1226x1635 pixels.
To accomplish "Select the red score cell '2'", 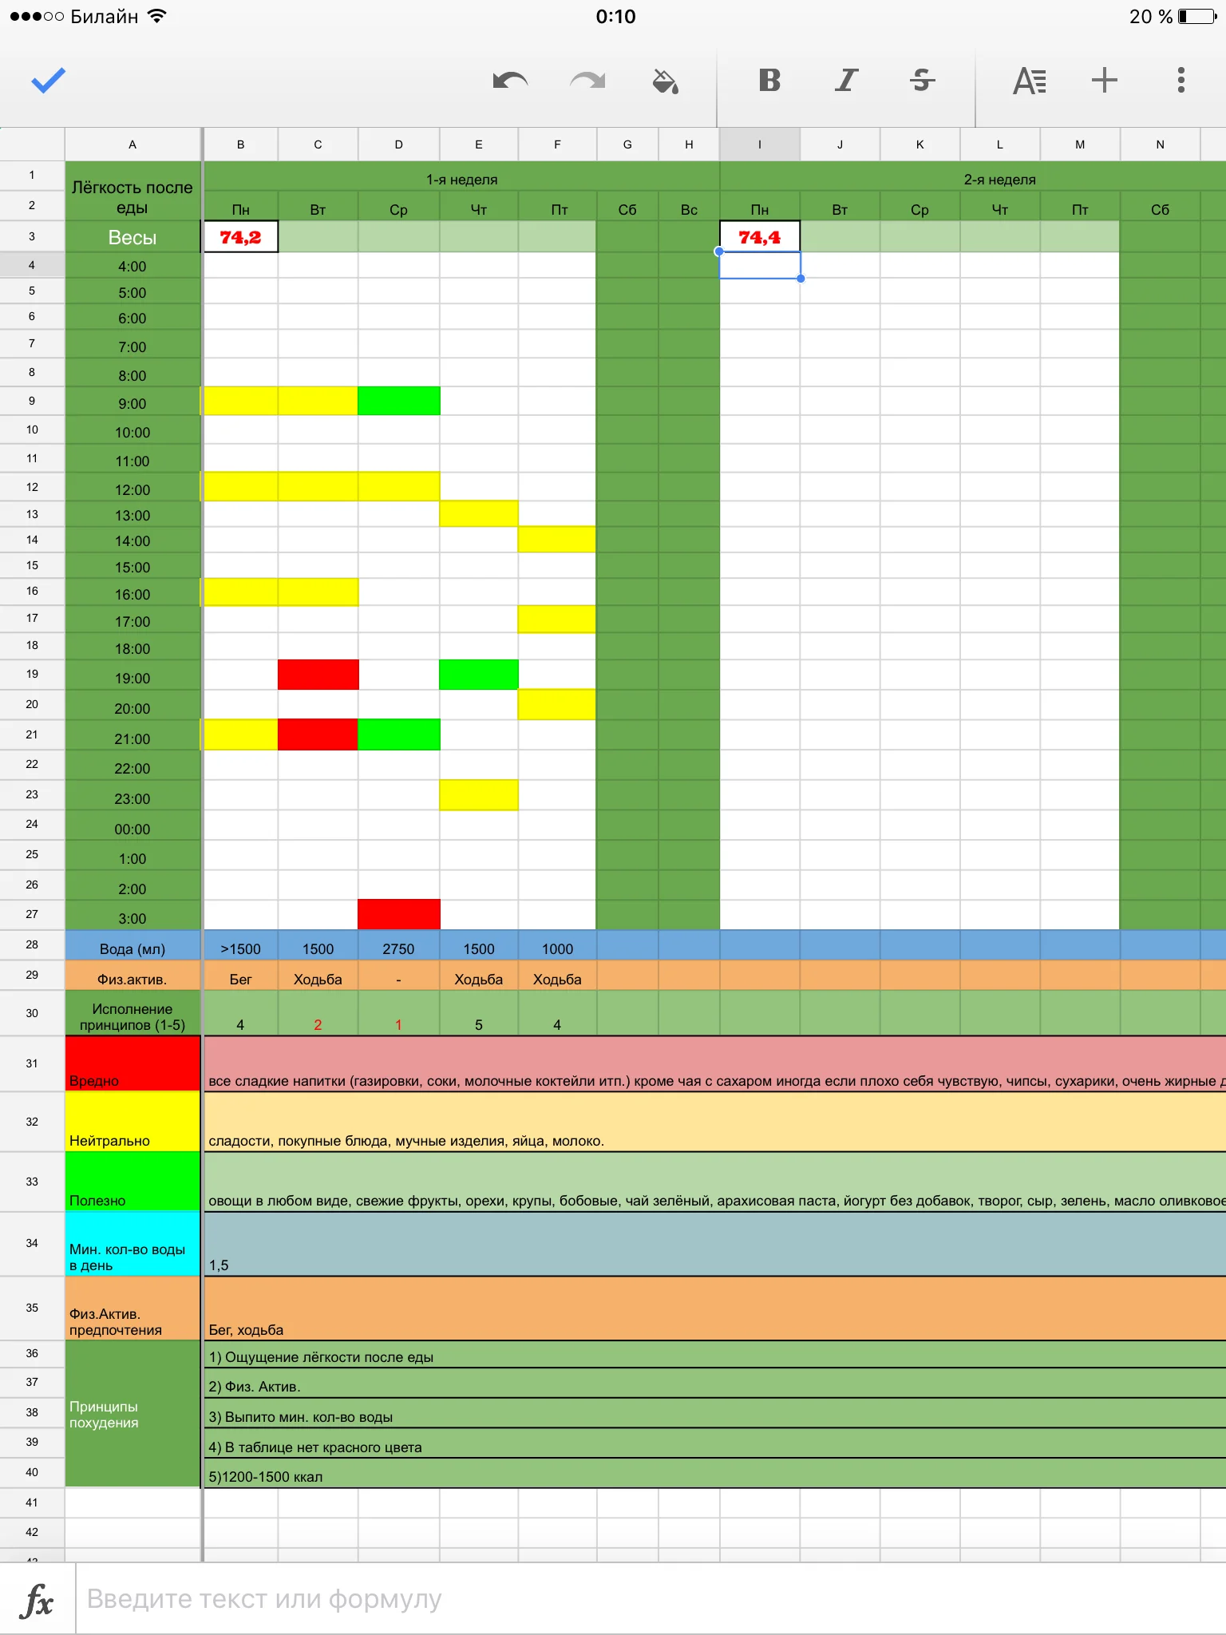I will [x=318, y=1013].
